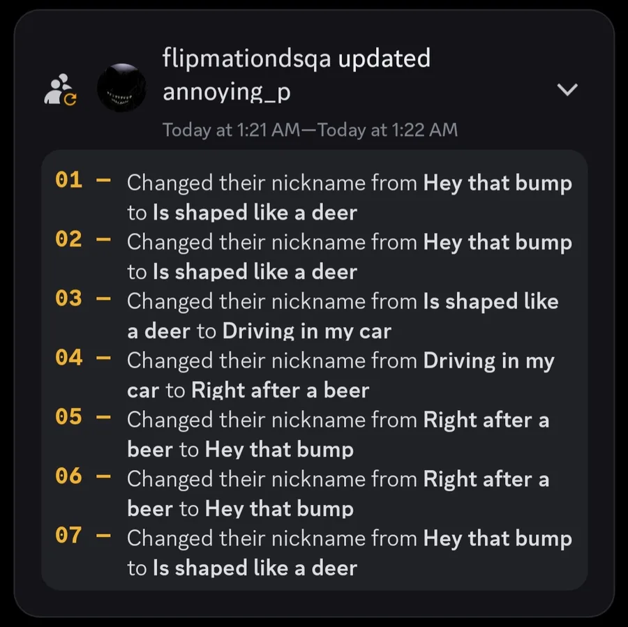Image resolution: width=628 pixels, height=627 pixels.
Task: Pick the 05 change number
Action: 68,418
